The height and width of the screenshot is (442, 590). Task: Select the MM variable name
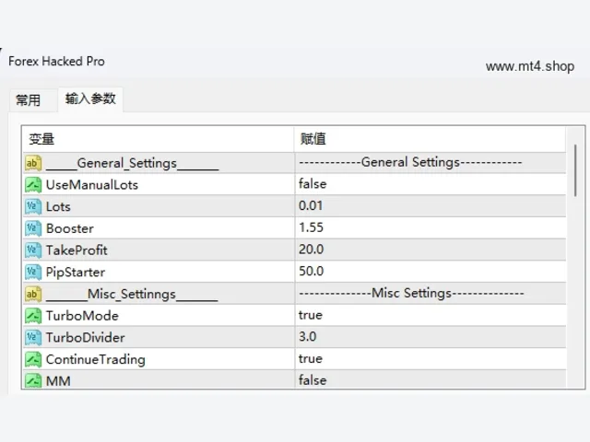[58, 381]
